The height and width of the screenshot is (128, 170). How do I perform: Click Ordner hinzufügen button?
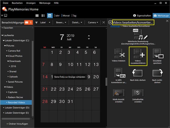coord(17,124)
